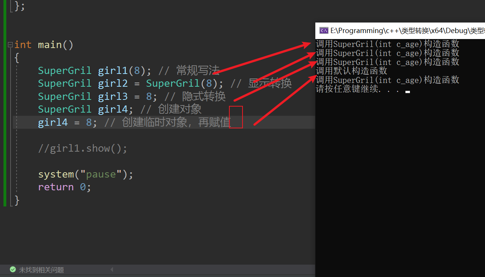Click the SuperGril girl2 declaration line
This screenshot has width=485, height=277.
coord(113,83)
